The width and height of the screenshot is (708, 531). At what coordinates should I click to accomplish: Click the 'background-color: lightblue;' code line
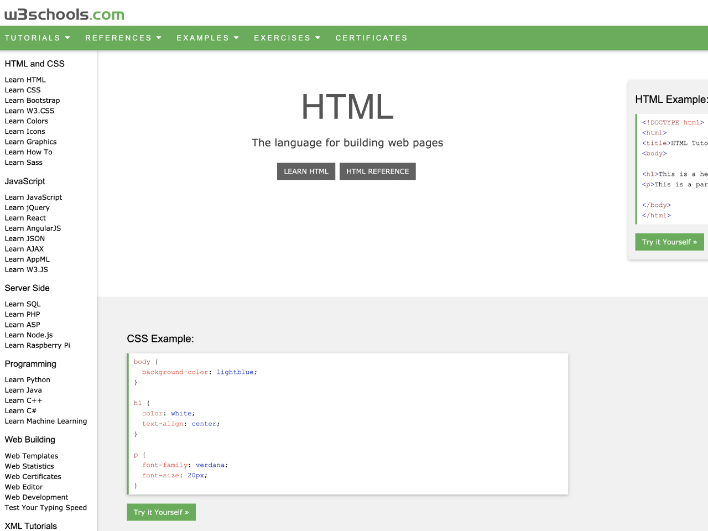[x=200, y=372]
